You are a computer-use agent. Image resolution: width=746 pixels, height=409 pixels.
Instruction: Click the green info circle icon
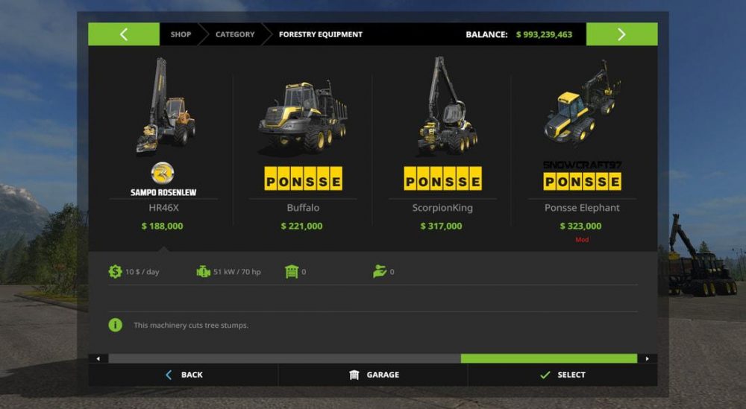click(x=115, y=325)
